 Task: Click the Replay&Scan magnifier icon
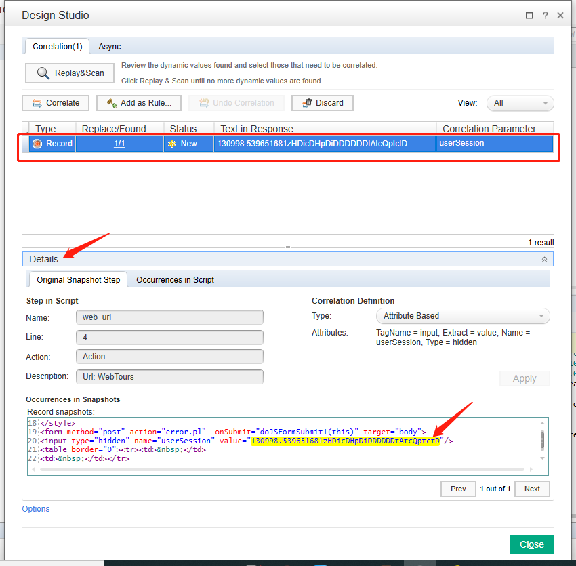tap(43, 73)
